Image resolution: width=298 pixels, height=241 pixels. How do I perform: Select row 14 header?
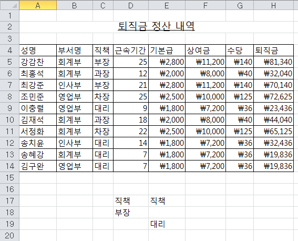point(9,166)
